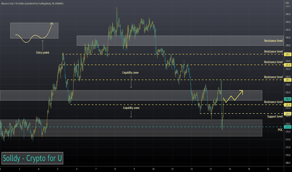This screenshot has height=172, width=292.
Task: Select the yellow 235.7 price tag
Action: click(x=288, y=54)
